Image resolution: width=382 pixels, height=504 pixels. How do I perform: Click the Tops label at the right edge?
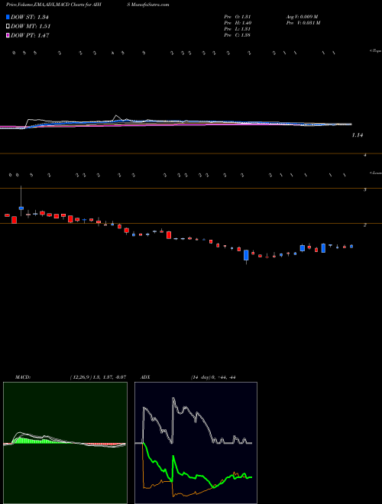tap(375, 51)
